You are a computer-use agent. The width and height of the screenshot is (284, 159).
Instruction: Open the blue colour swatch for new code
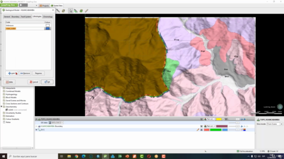pos(47,28)
